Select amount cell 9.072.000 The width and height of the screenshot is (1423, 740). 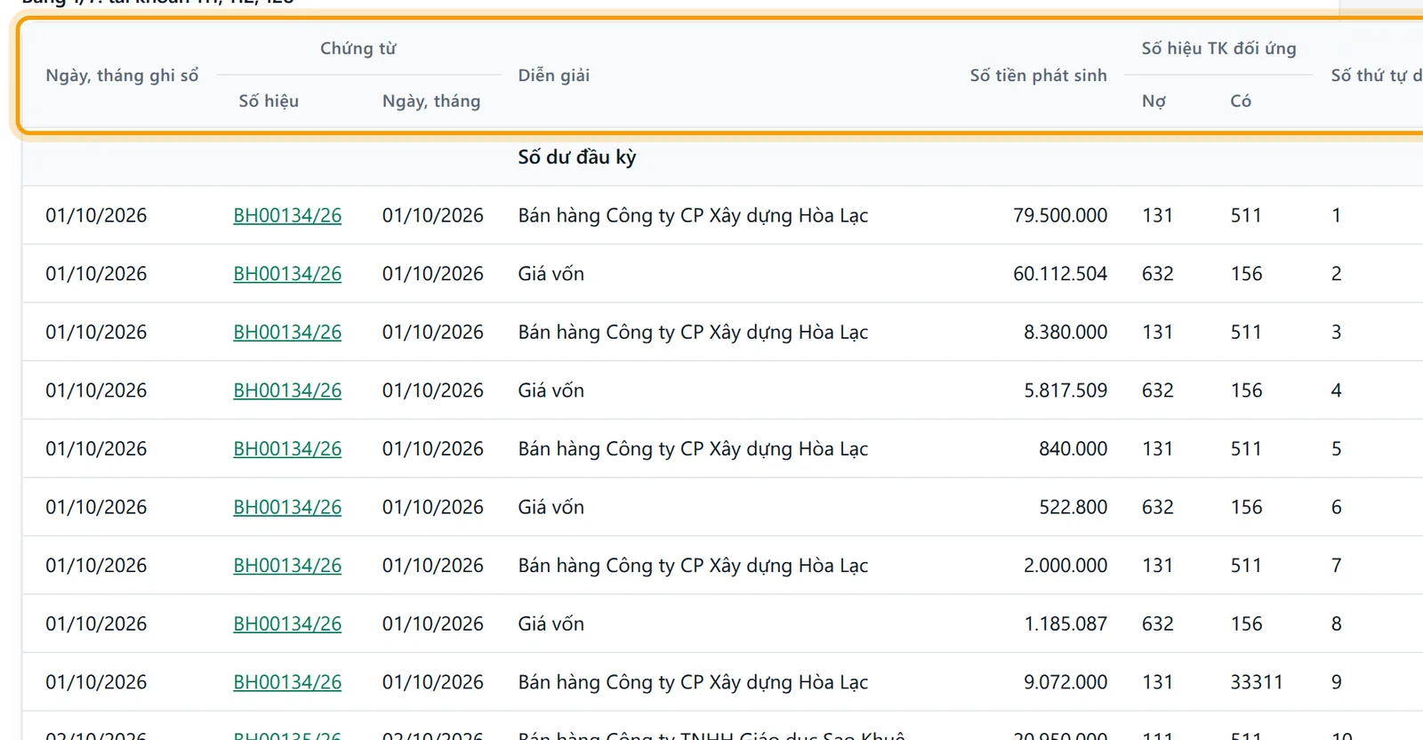pyautogui.click(x=1065, y=682)
